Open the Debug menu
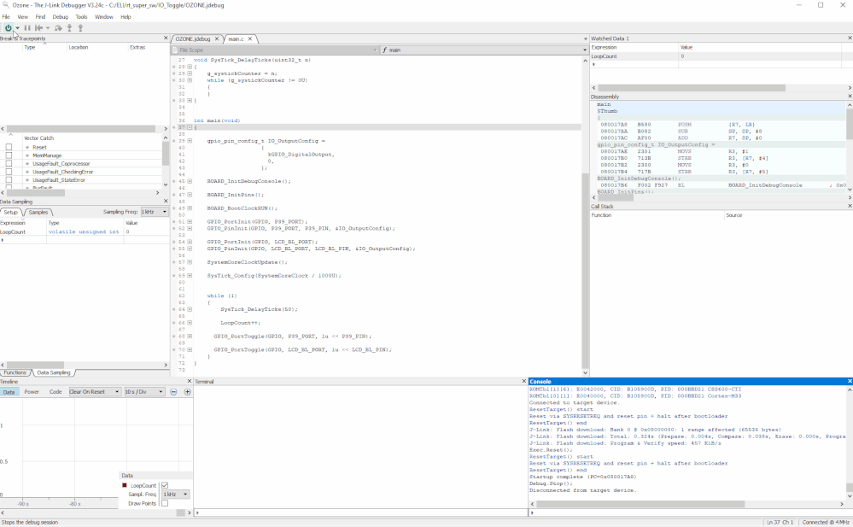 coord(61,17)
